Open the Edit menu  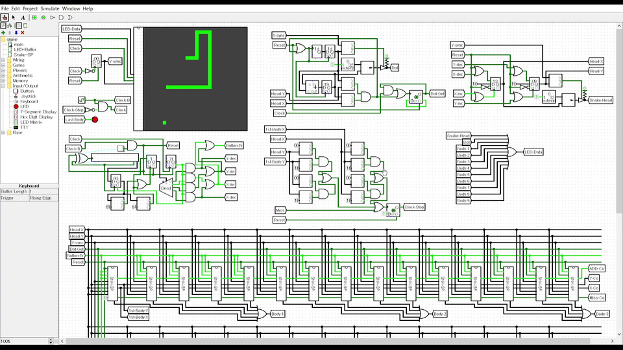16,8
